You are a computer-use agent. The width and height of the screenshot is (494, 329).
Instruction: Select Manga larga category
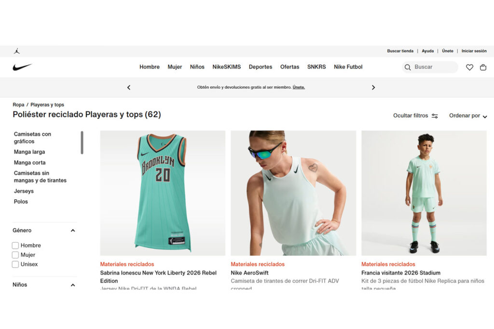click(29, 152)
